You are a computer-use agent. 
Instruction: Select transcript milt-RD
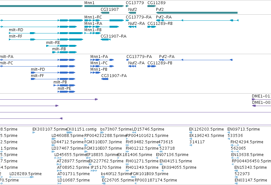pyautogui.click(x=46, y=33)
